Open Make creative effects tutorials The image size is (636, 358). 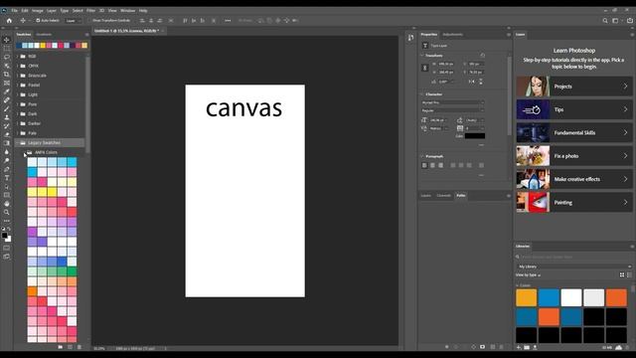574,179
